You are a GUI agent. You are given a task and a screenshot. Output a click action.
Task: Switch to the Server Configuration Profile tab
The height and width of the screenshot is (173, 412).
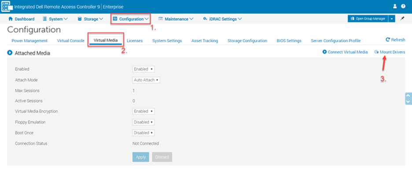point(336,41)
